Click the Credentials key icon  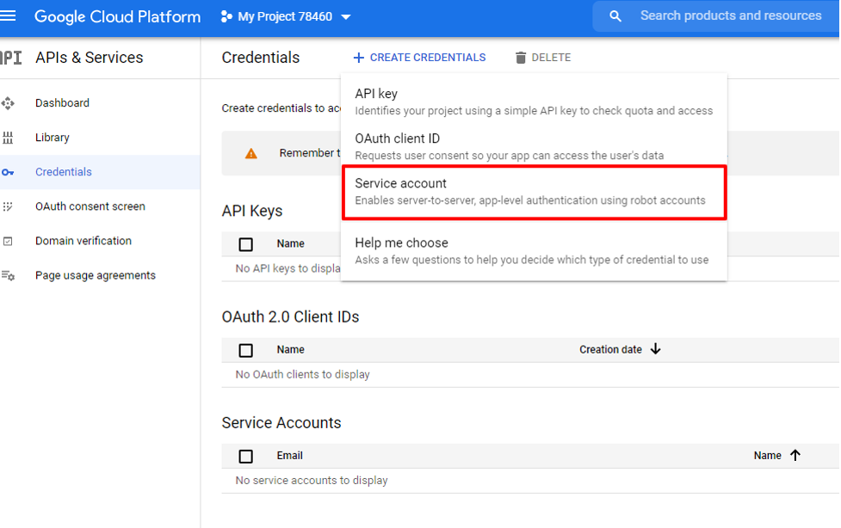(x=8, y=172)
